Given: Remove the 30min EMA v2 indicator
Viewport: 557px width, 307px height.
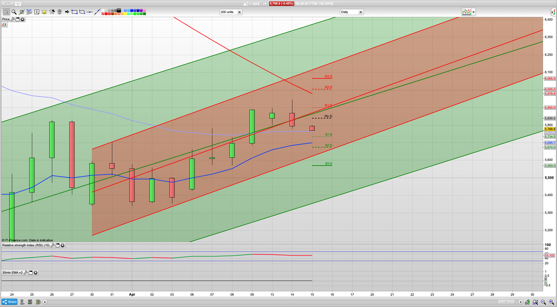Looking at the screenshot, I should tap(36, 273).
